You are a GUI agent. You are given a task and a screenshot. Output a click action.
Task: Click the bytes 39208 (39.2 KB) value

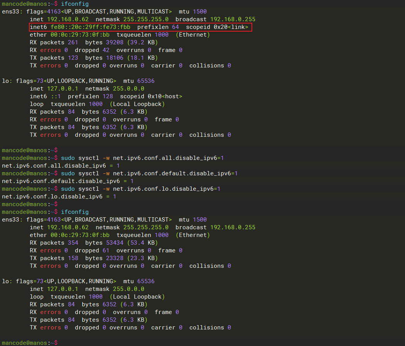point(121,42)
